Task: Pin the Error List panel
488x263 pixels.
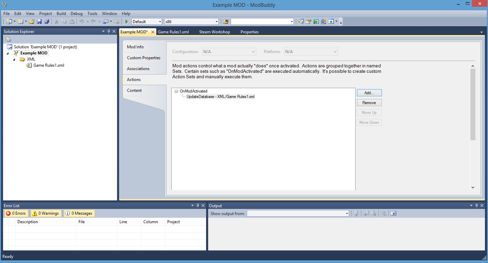Action: coord(198,206)
